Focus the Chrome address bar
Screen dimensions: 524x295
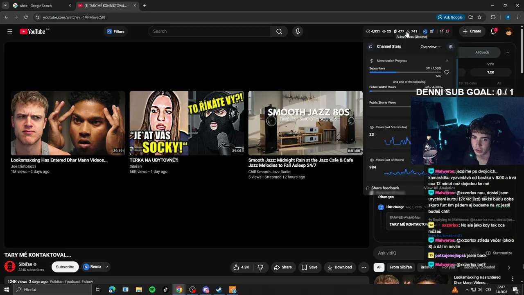(233, 17)
